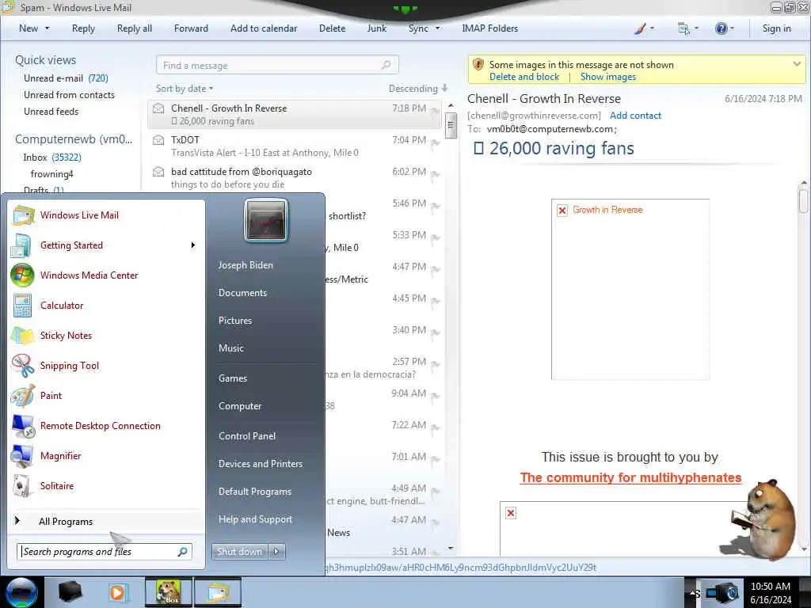
Task: Click Add to calendar
Action: 264,28
